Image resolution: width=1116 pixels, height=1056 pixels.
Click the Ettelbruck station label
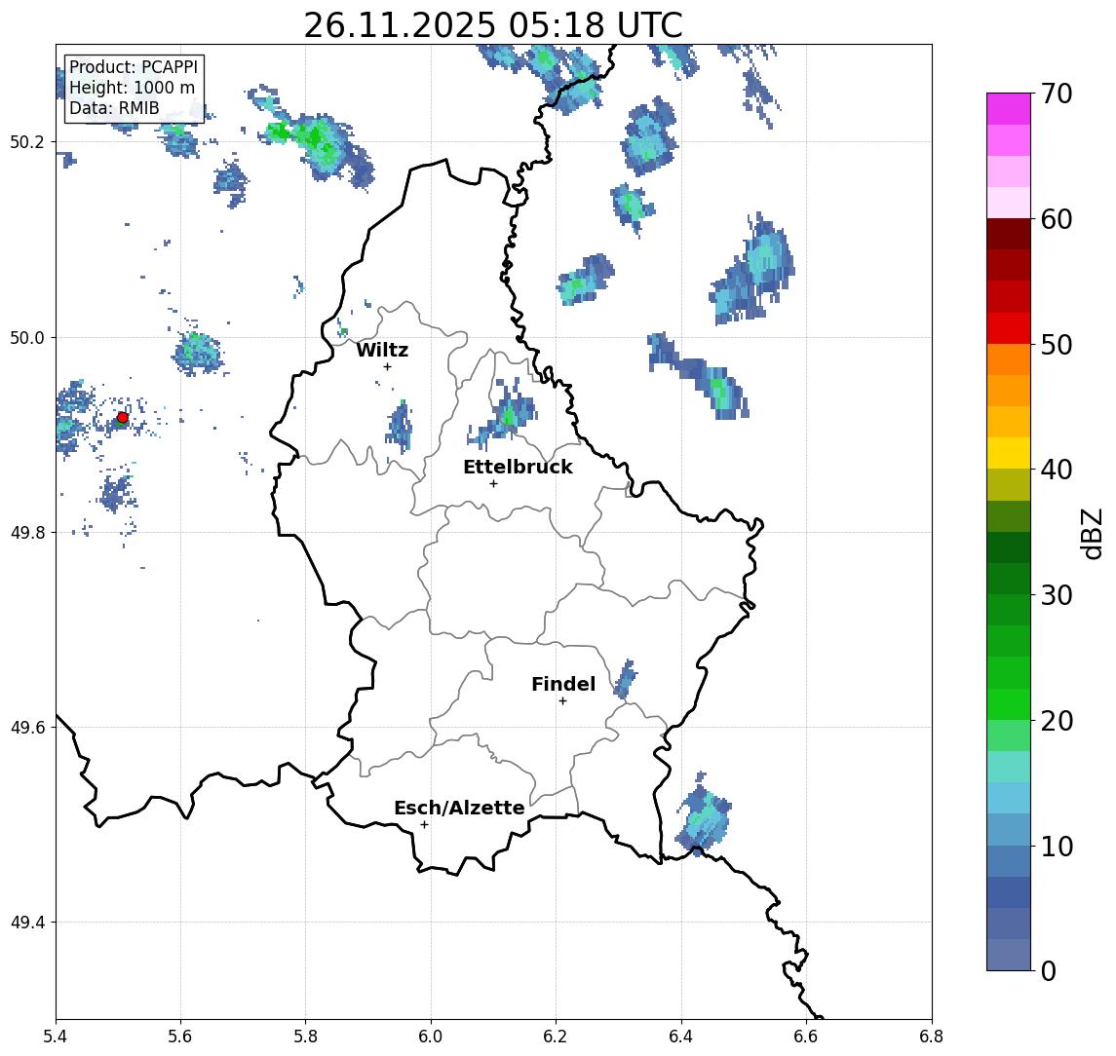click(x=518, y=467)
